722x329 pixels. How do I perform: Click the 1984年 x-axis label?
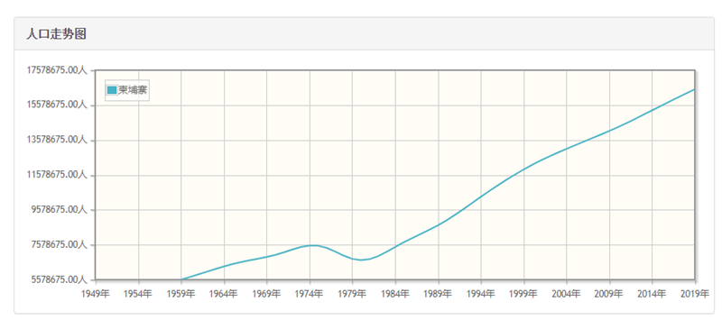click(395, 294)
